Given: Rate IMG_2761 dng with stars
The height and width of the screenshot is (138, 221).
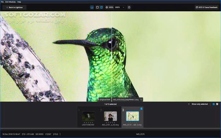Looking at the screenshot, I should tap(110, 123).
